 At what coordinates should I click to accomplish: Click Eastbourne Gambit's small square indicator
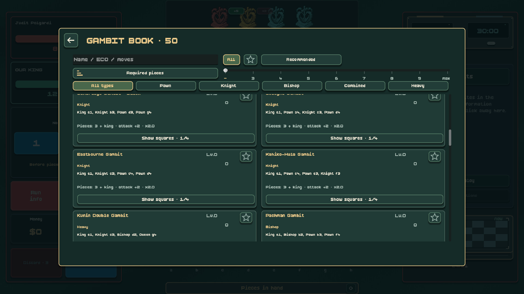[x=227, y=164]
